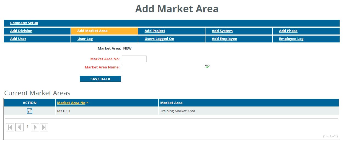
Task: Open the Add Employee page
Action: [x=224, y=39]
